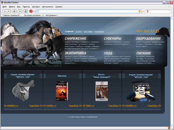Click седла under СНАРЯЖЕНИЕ
Image resolution: width=174 pixels, height=130 pixels.
[67, 42]
